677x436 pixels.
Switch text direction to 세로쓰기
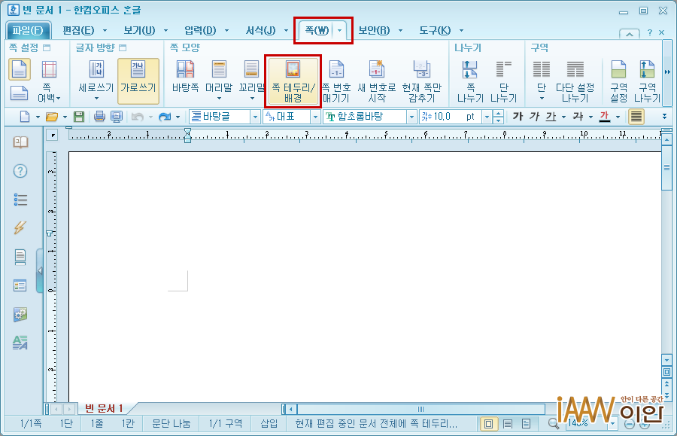[x=96, y=81]
